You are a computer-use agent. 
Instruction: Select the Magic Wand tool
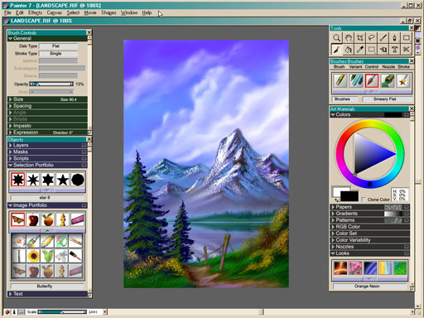tap(383, 38)
